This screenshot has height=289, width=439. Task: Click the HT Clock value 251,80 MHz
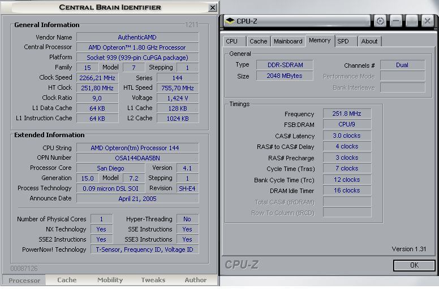click(97, 88)
